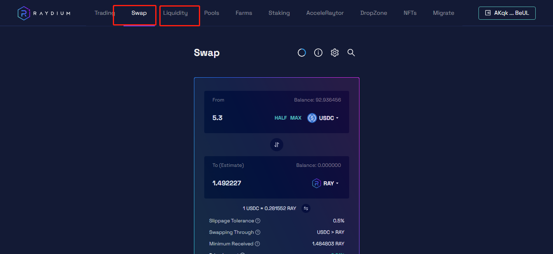Click the Slippage Tolerance label
The image size is (553, 254).
231,221
